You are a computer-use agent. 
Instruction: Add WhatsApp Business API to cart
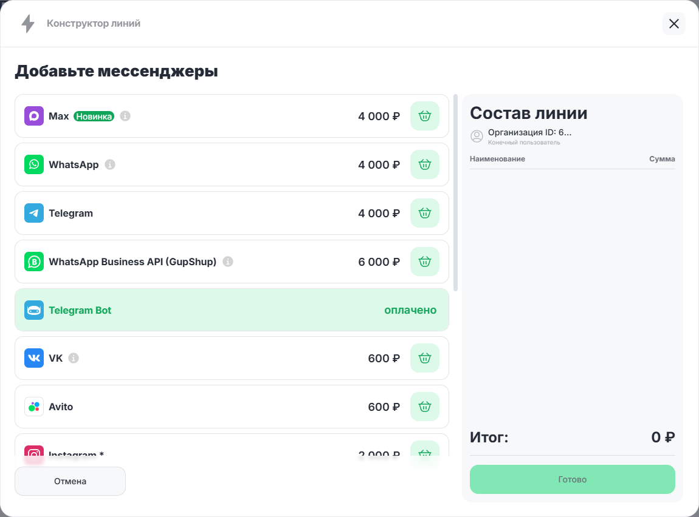tap(424, 262)
